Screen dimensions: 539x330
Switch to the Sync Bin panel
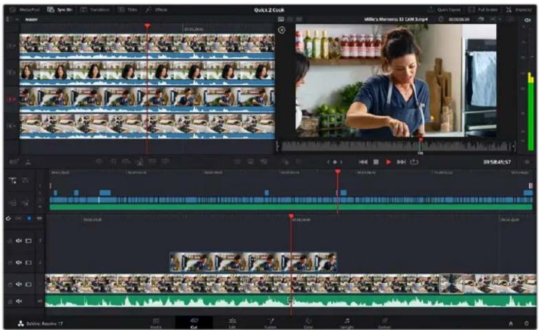[x=60, y=10]
